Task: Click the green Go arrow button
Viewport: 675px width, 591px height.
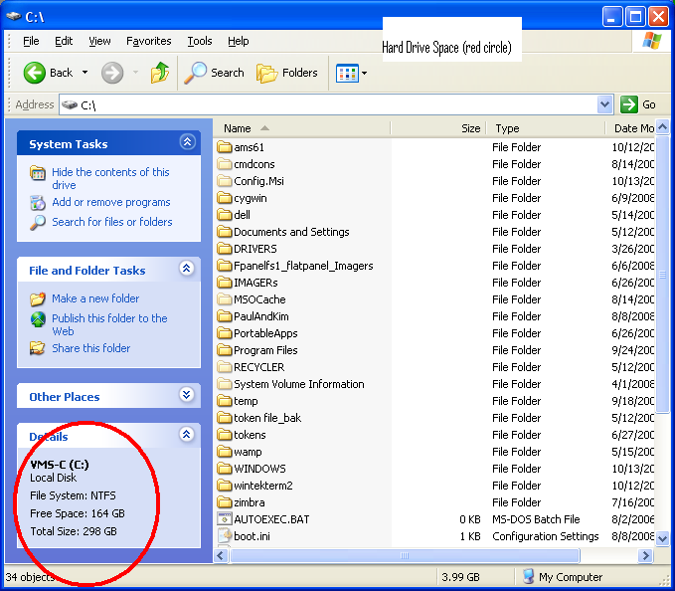Action: click(x=628, y=104)
